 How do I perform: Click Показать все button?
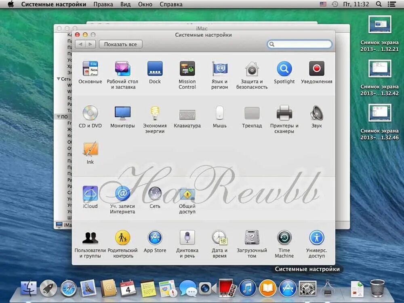tap(120, 44)
